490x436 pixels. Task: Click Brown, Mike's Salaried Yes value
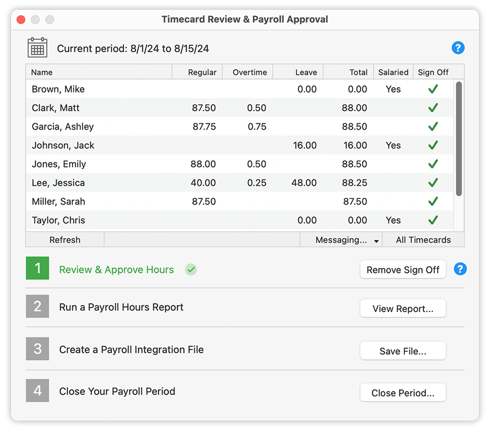[x=393, y=89]
